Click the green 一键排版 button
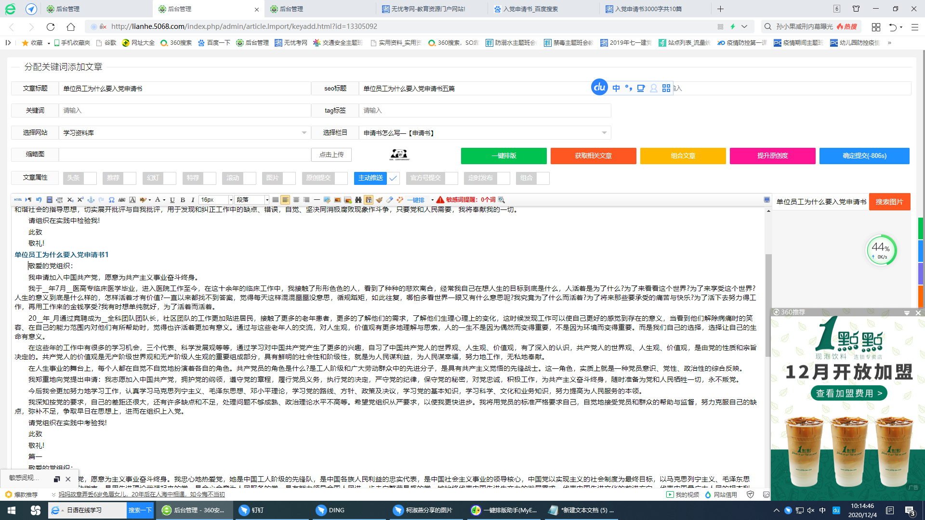Image resolution: width=925 pixels, height=520 pixels. (504, 156)
